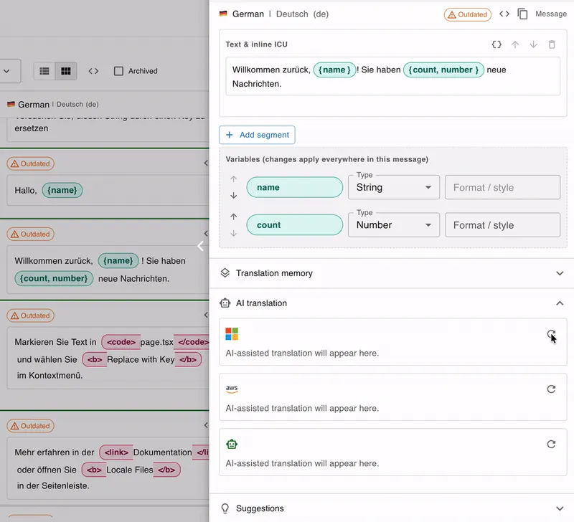Screen dimensions: 574x522
Task: Toggle code view in left toolbar
Action: click(93, 71)
